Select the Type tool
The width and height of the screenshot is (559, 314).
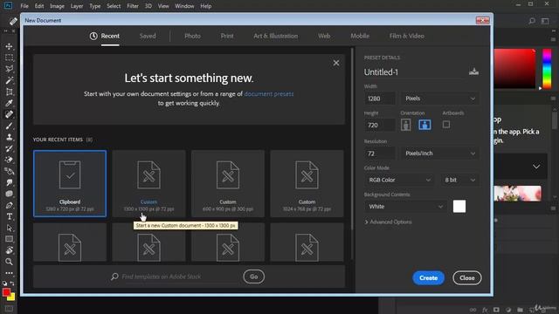(x=9, y=216)
